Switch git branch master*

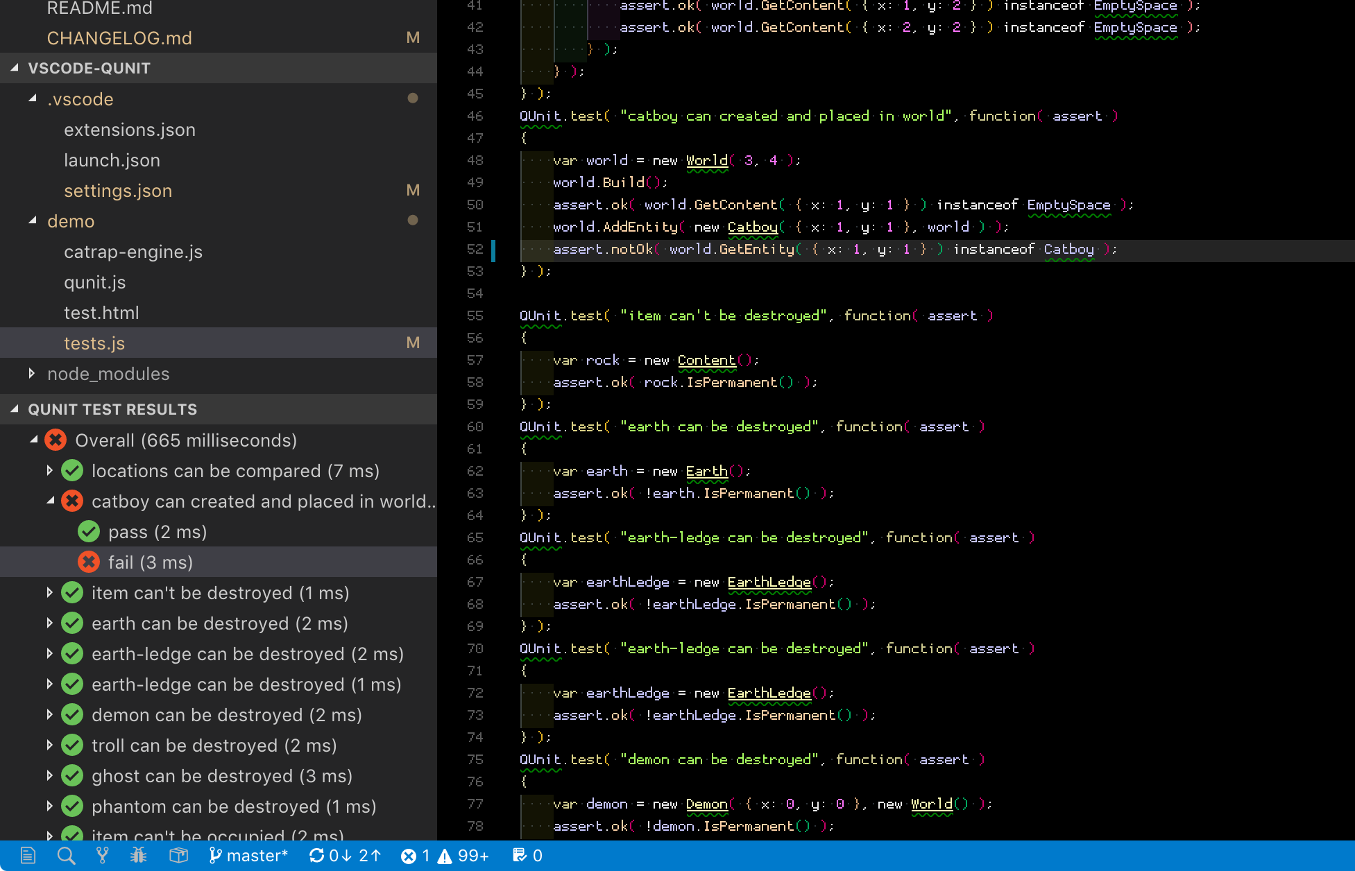tap(248, 855)
